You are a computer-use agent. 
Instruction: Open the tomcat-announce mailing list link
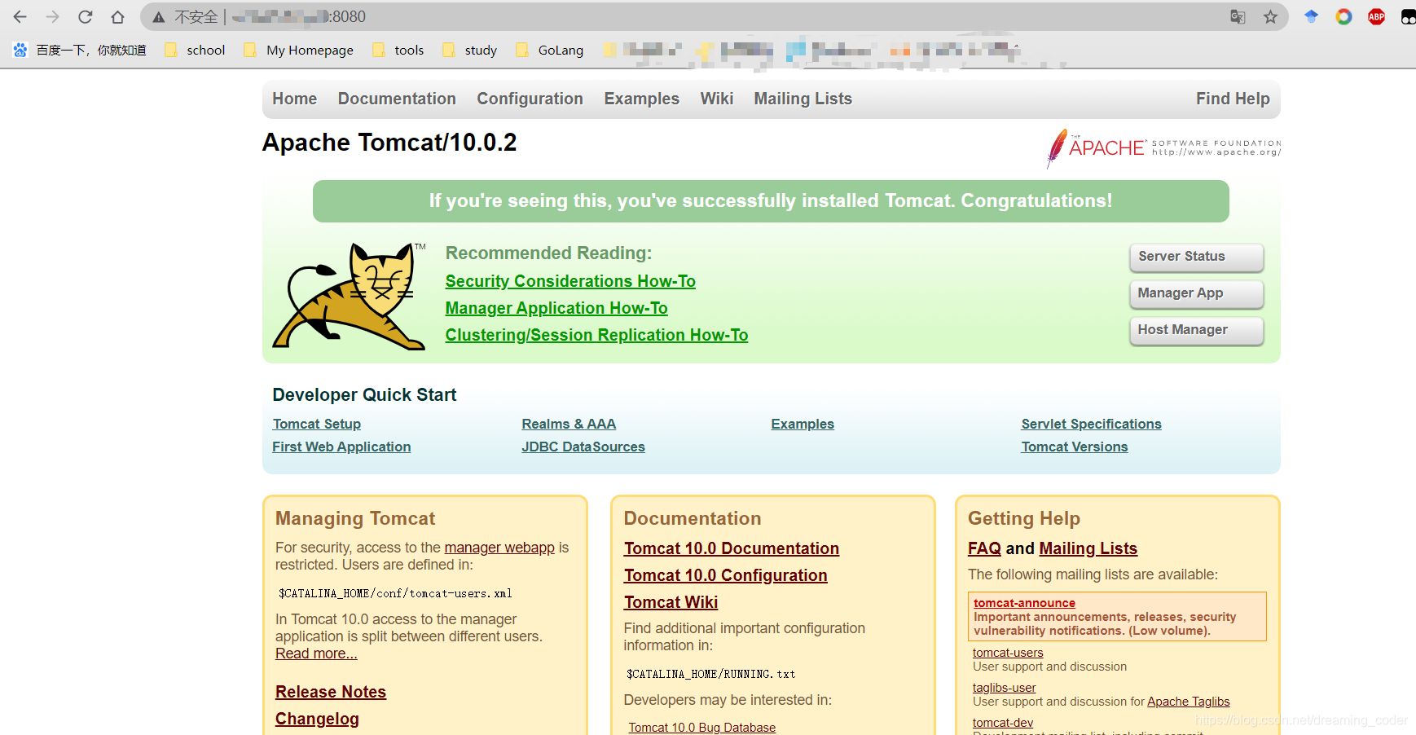click(x=1024, y=603)
